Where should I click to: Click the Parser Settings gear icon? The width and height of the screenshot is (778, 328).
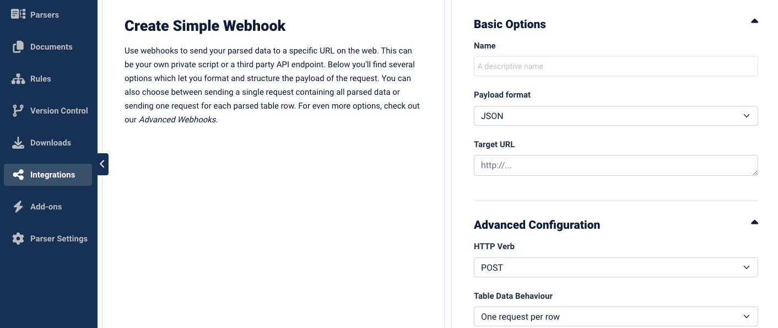[18, 239]
